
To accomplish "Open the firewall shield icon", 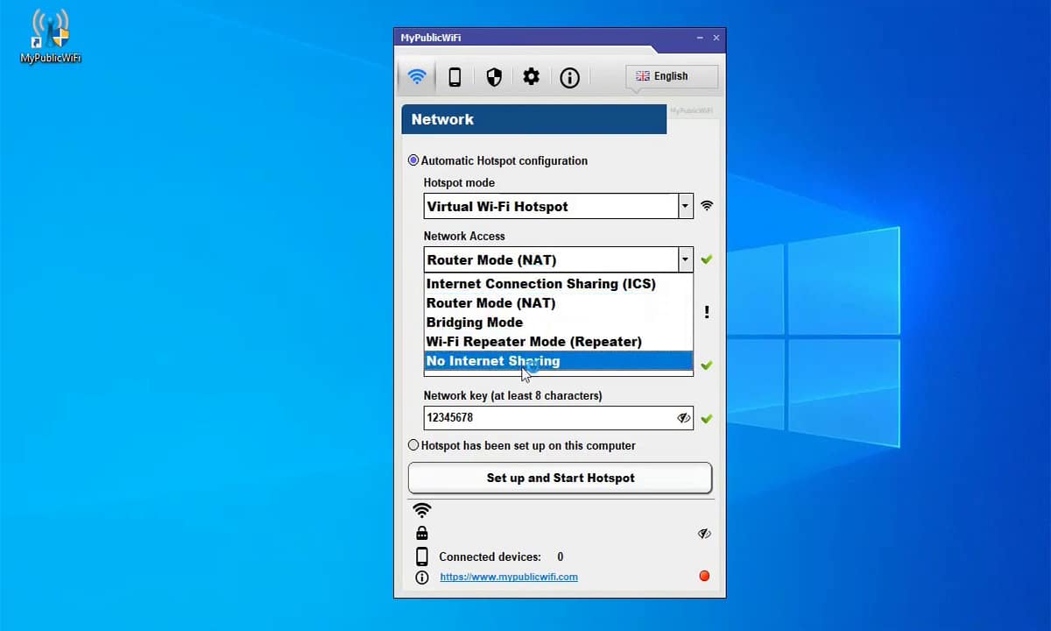I will coord(493,77).
